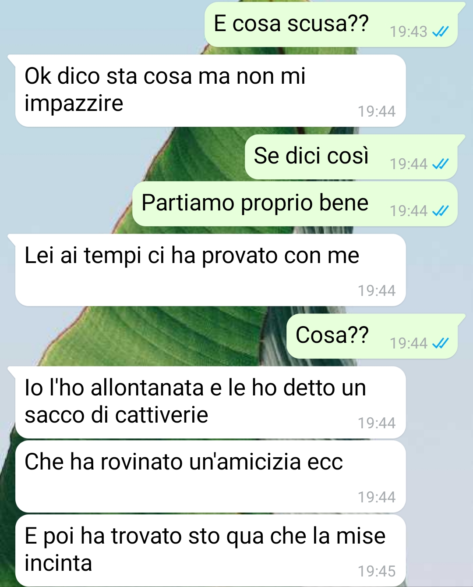This screenshot has height=587, width=473.
Task: Select the 'Ok dico sta cosa ma non mi impazzire' message
Action: pos(210,91)
